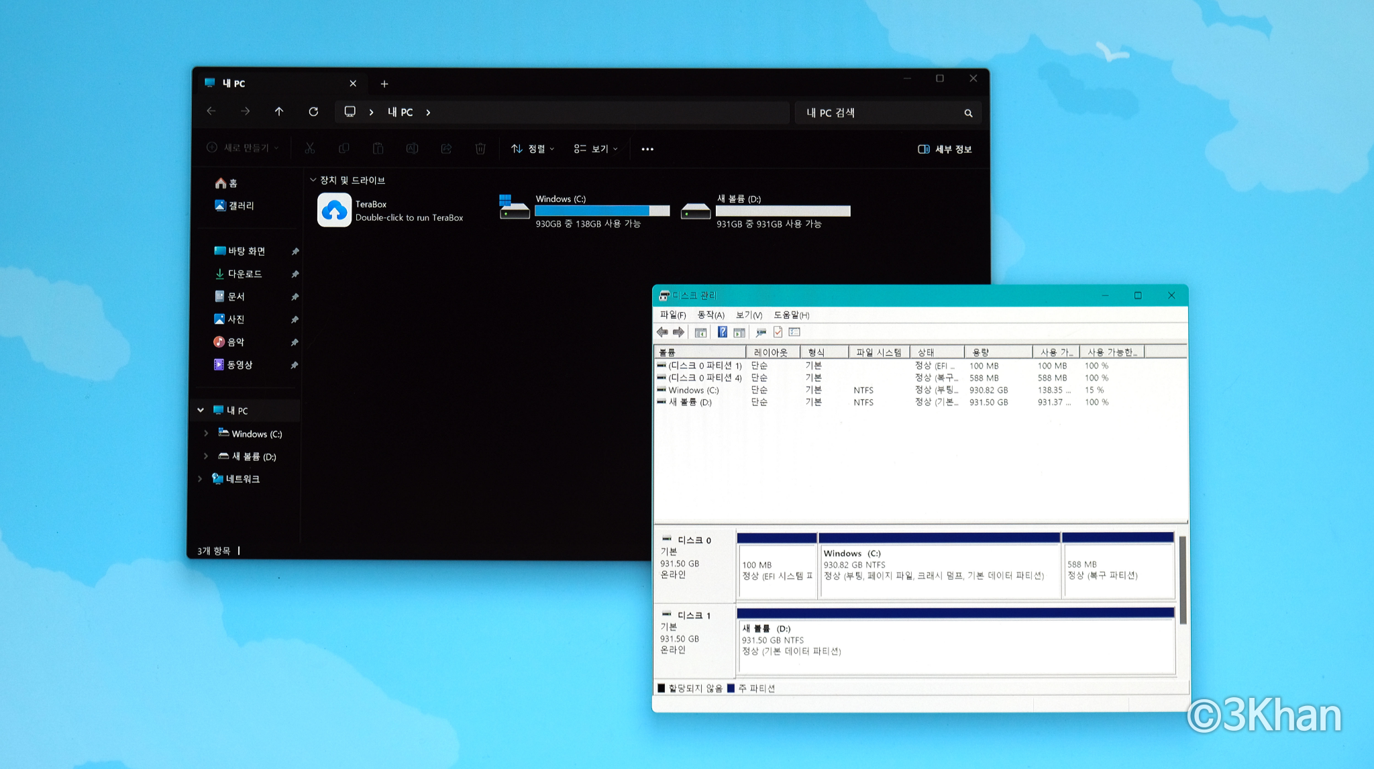
Task: Click the Refresh button in File Explorer
Action: point(313,111)
